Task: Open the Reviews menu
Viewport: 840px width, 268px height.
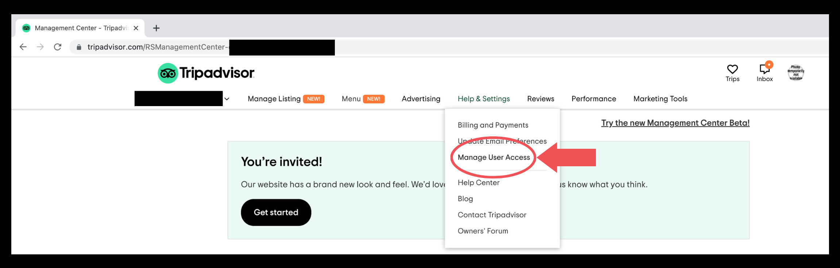Action: pyautogui.click(x=541, y=99)
